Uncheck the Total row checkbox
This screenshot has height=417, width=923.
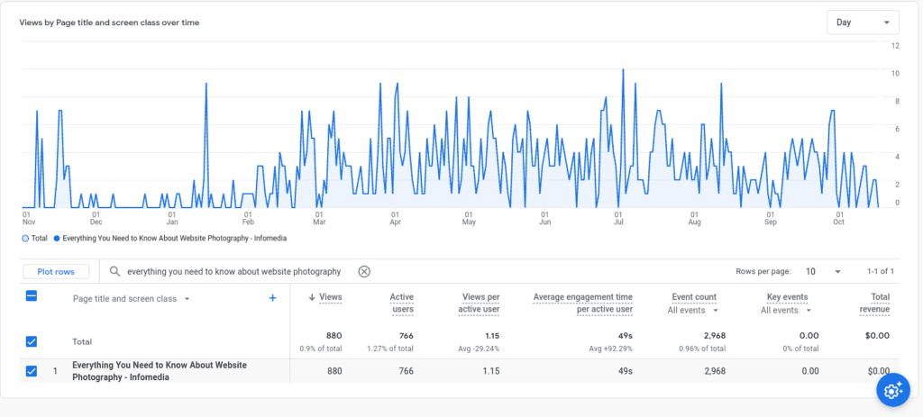coord(32,341)
